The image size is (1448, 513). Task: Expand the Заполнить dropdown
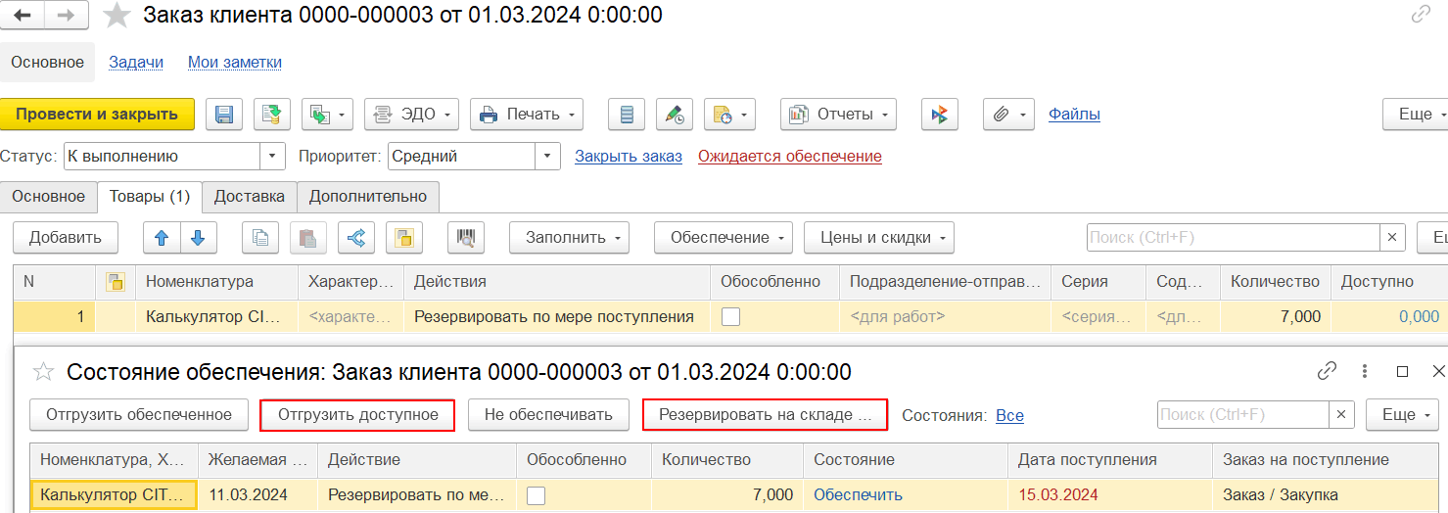tap(569, 237)
